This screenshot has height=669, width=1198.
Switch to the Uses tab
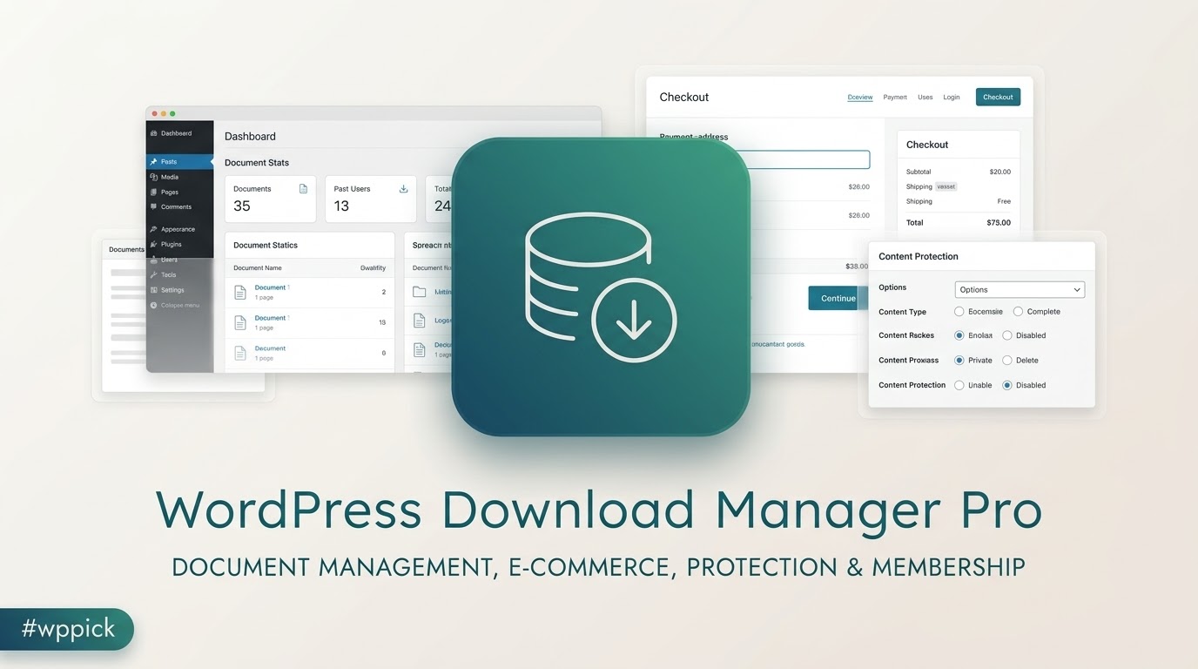925,98
